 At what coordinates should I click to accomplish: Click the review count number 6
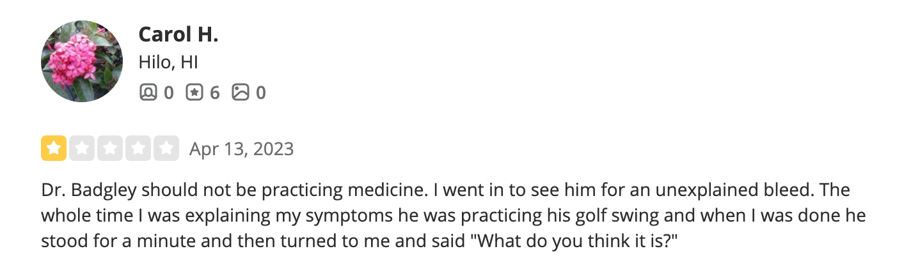click(214, 93)
